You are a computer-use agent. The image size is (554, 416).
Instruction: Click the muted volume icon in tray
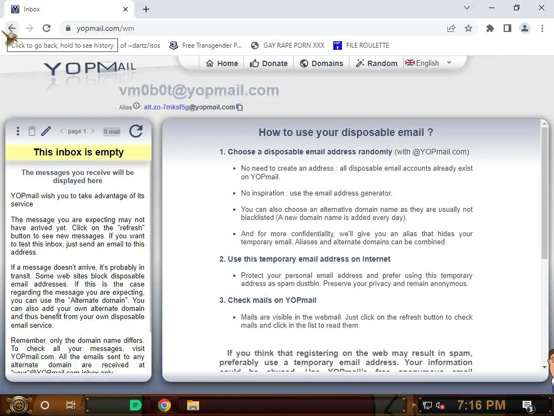440,405
